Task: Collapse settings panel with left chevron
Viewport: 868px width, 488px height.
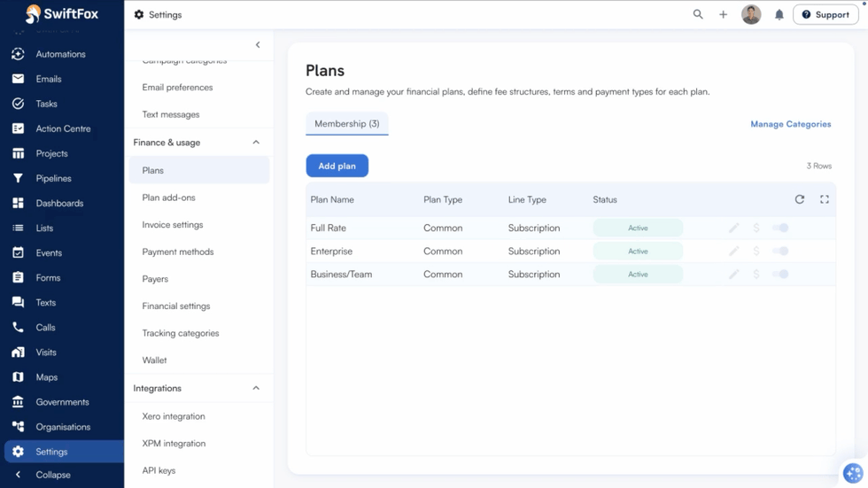Action: click(x=258, y=45)
